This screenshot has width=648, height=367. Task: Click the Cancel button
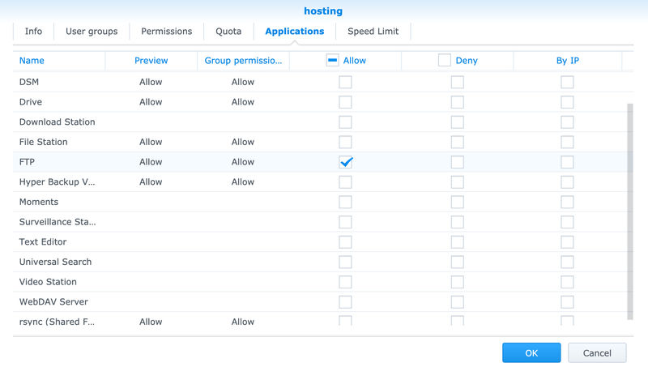click(x=597, y=353)
